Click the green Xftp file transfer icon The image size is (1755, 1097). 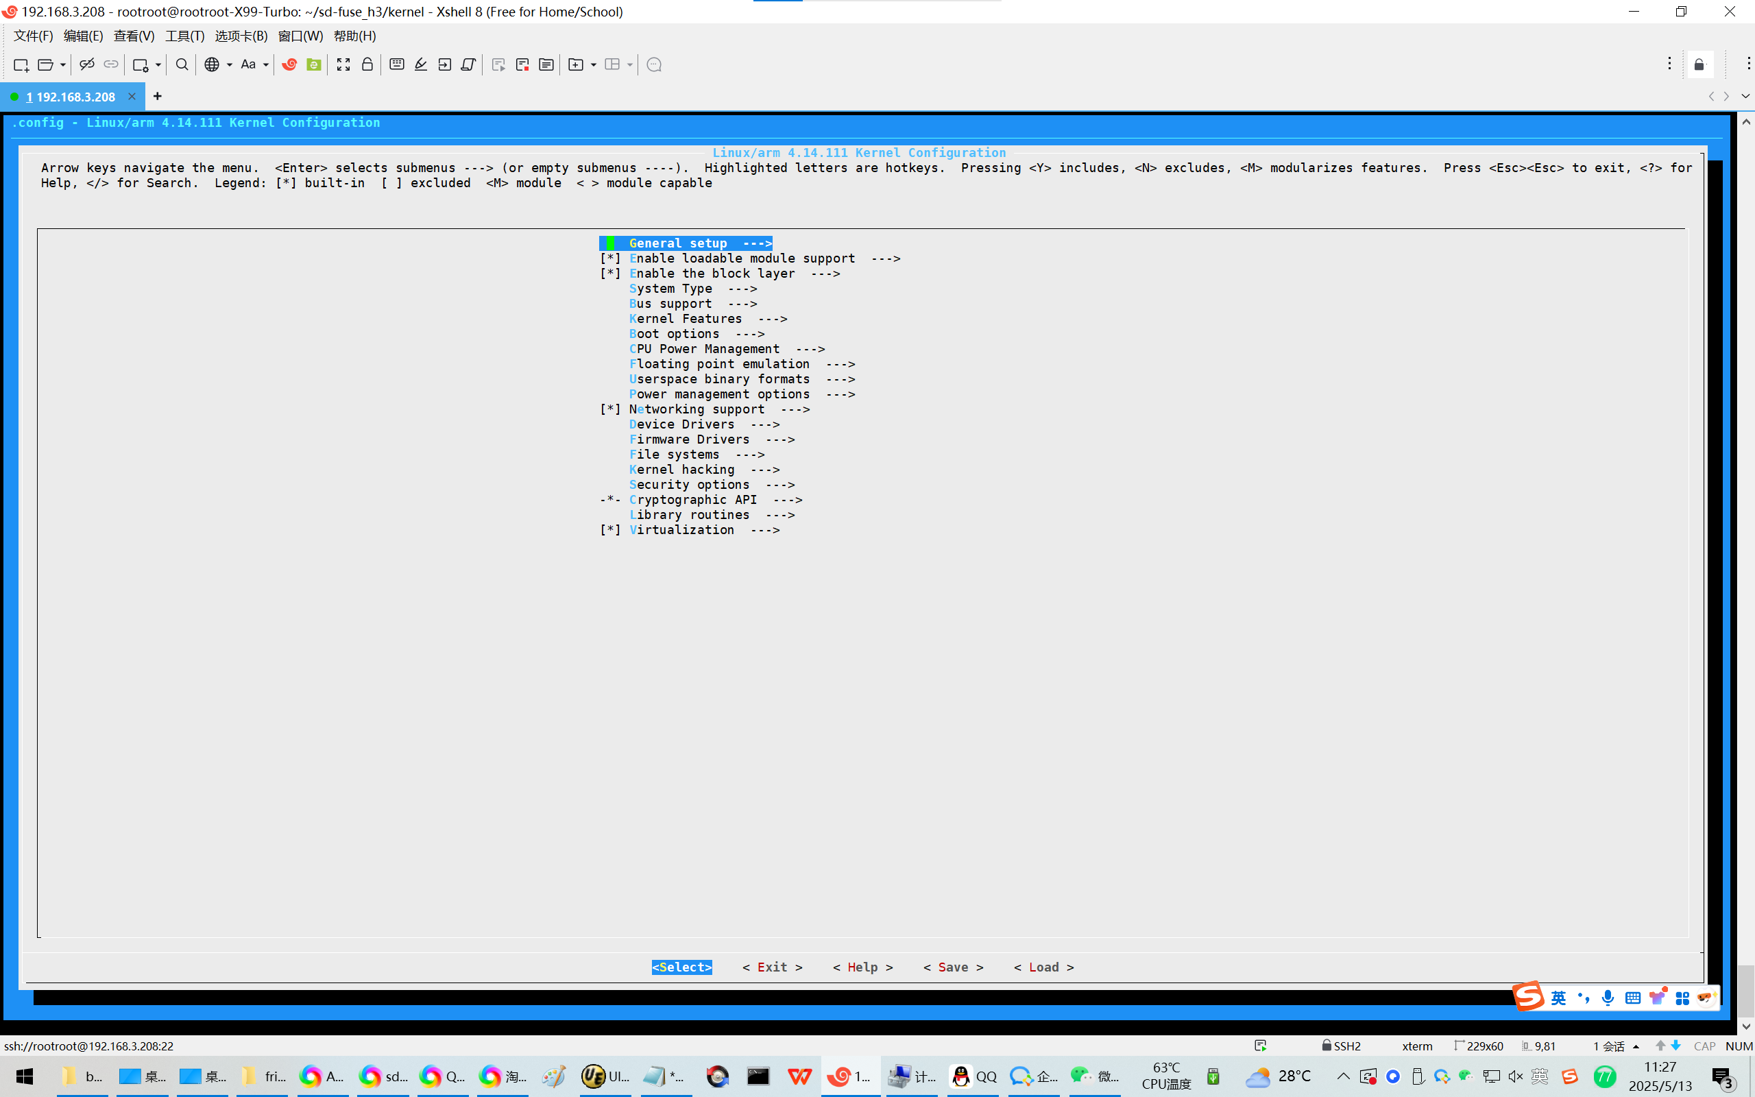[x=313, y=64]
